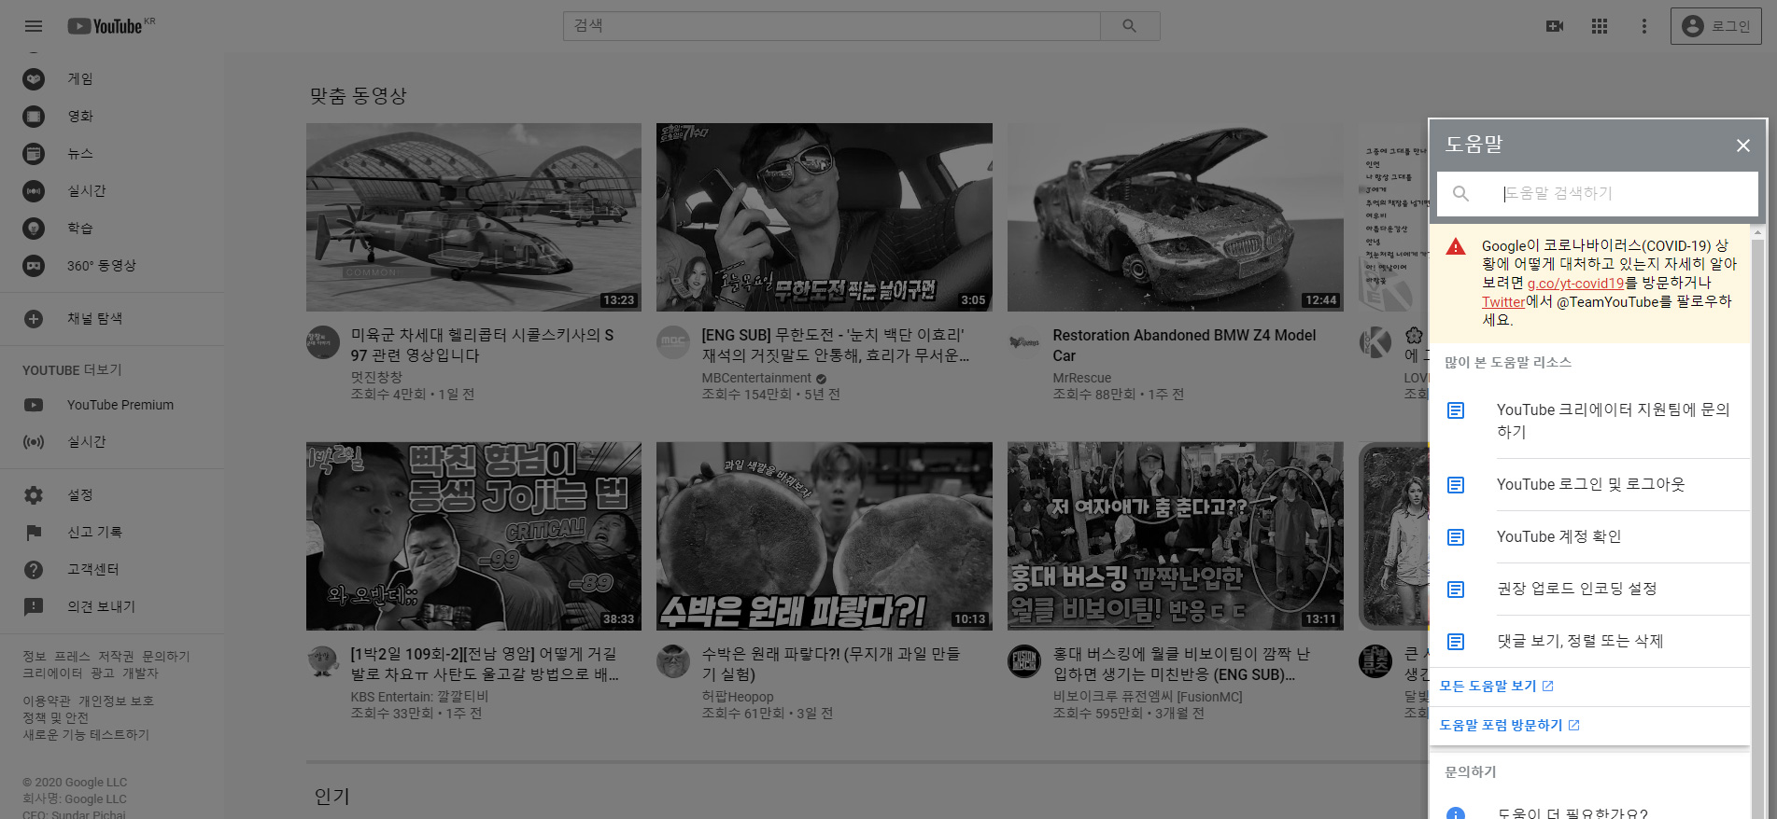
Task: Open 댓글 보기, 정렬 또는 삭제 article
Action: (x=1589, y=642)
